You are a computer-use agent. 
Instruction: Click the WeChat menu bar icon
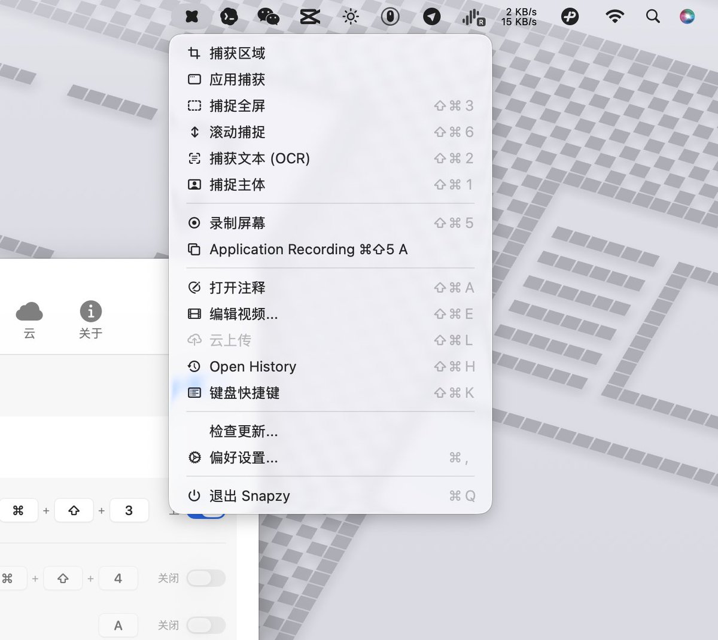click(268, 16)
